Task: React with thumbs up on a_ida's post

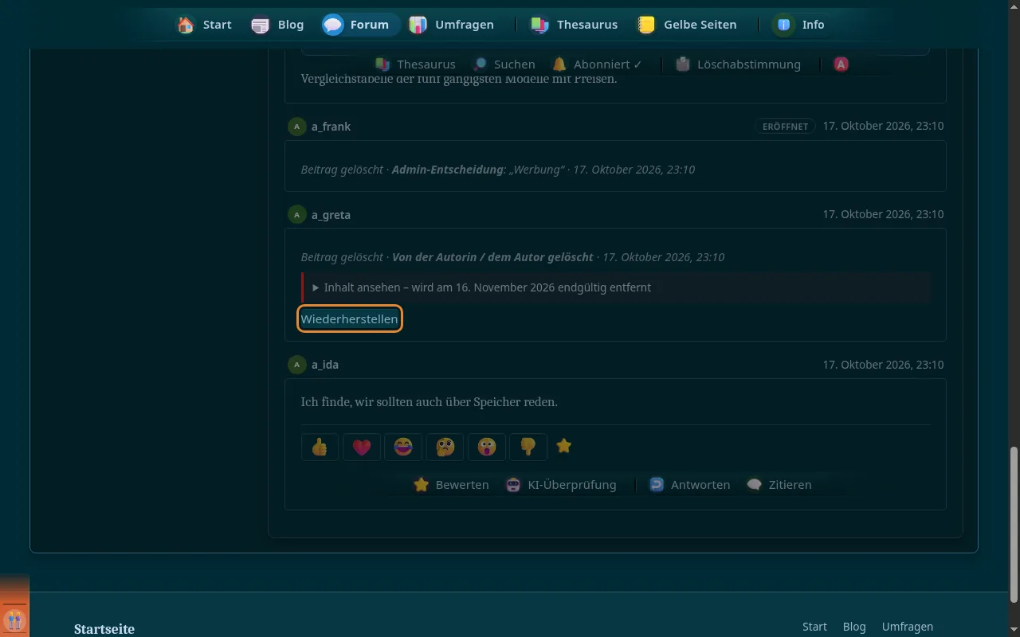Action: point(320,447)
